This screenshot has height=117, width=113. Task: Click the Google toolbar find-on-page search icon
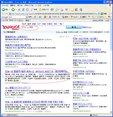pos(63,17)
